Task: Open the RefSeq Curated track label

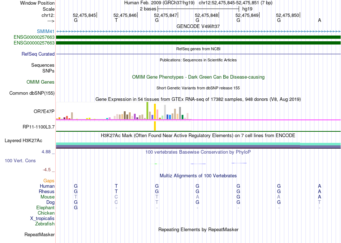Action: (38, 54)
